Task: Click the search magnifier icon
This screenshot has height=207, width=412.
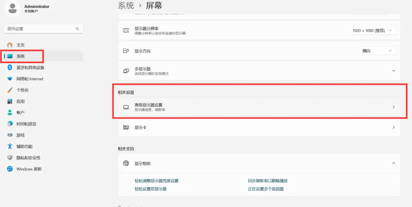Action: (77, 29)
